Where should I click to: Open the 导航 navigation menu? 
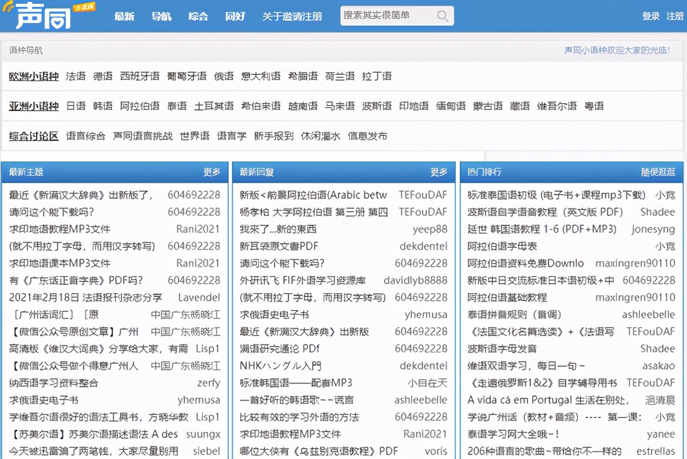click(x=161, y=16)
